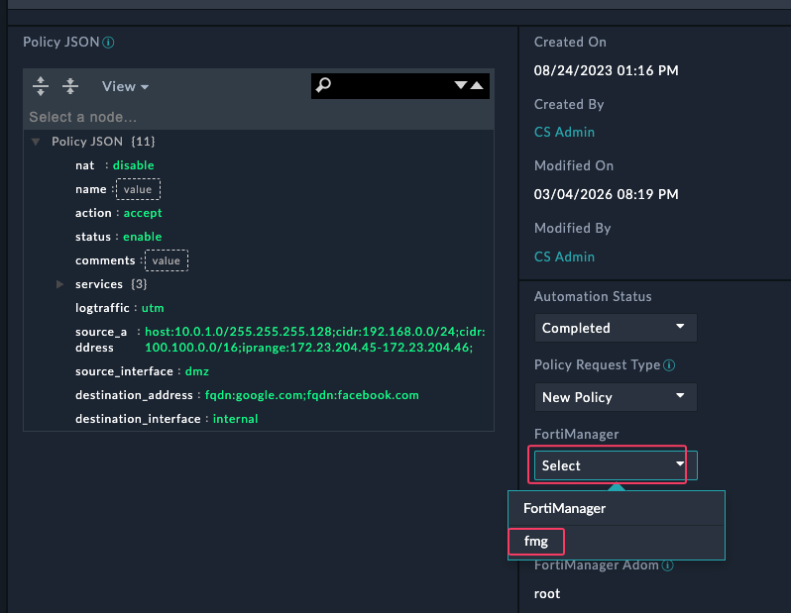The width and height of the screenshot is (791, 613).
Task: Jump to previous search result arrow
Action: point(478,86)
